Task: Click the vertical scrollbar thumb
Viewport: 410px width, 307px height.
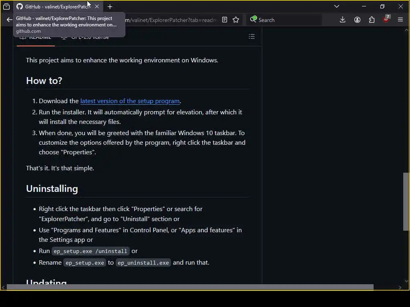Action: 406,201
